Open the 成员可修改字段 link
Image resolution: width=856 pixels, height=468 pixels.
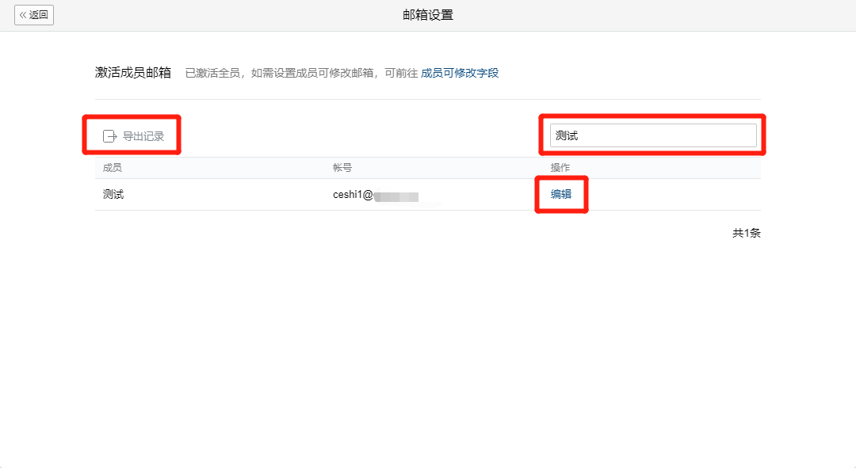[461, 71]
